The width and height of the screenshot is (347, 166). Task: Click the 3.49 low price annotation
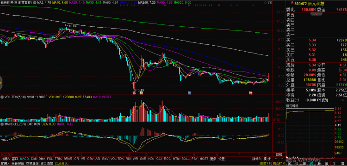point(139,90)
